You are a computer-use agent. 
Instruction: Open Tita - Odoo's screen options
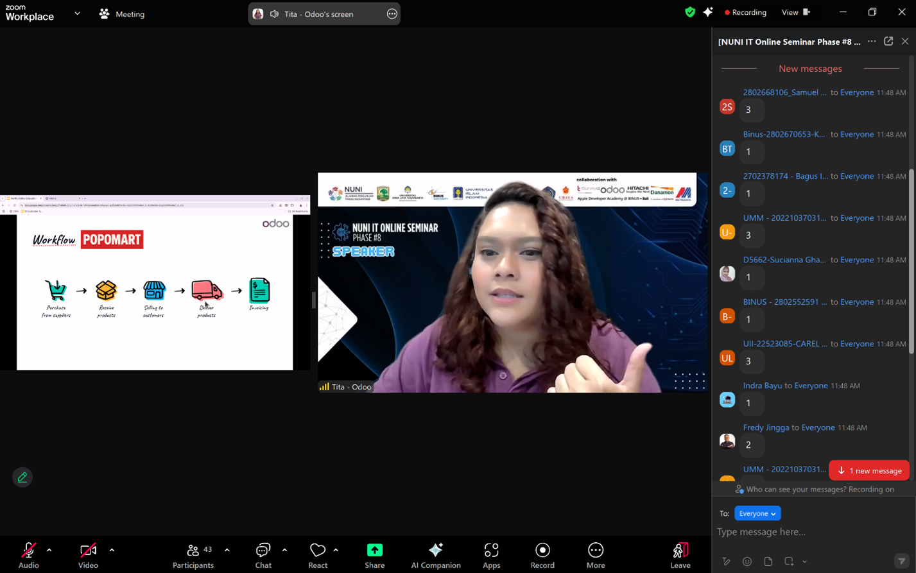click(392, 13)
